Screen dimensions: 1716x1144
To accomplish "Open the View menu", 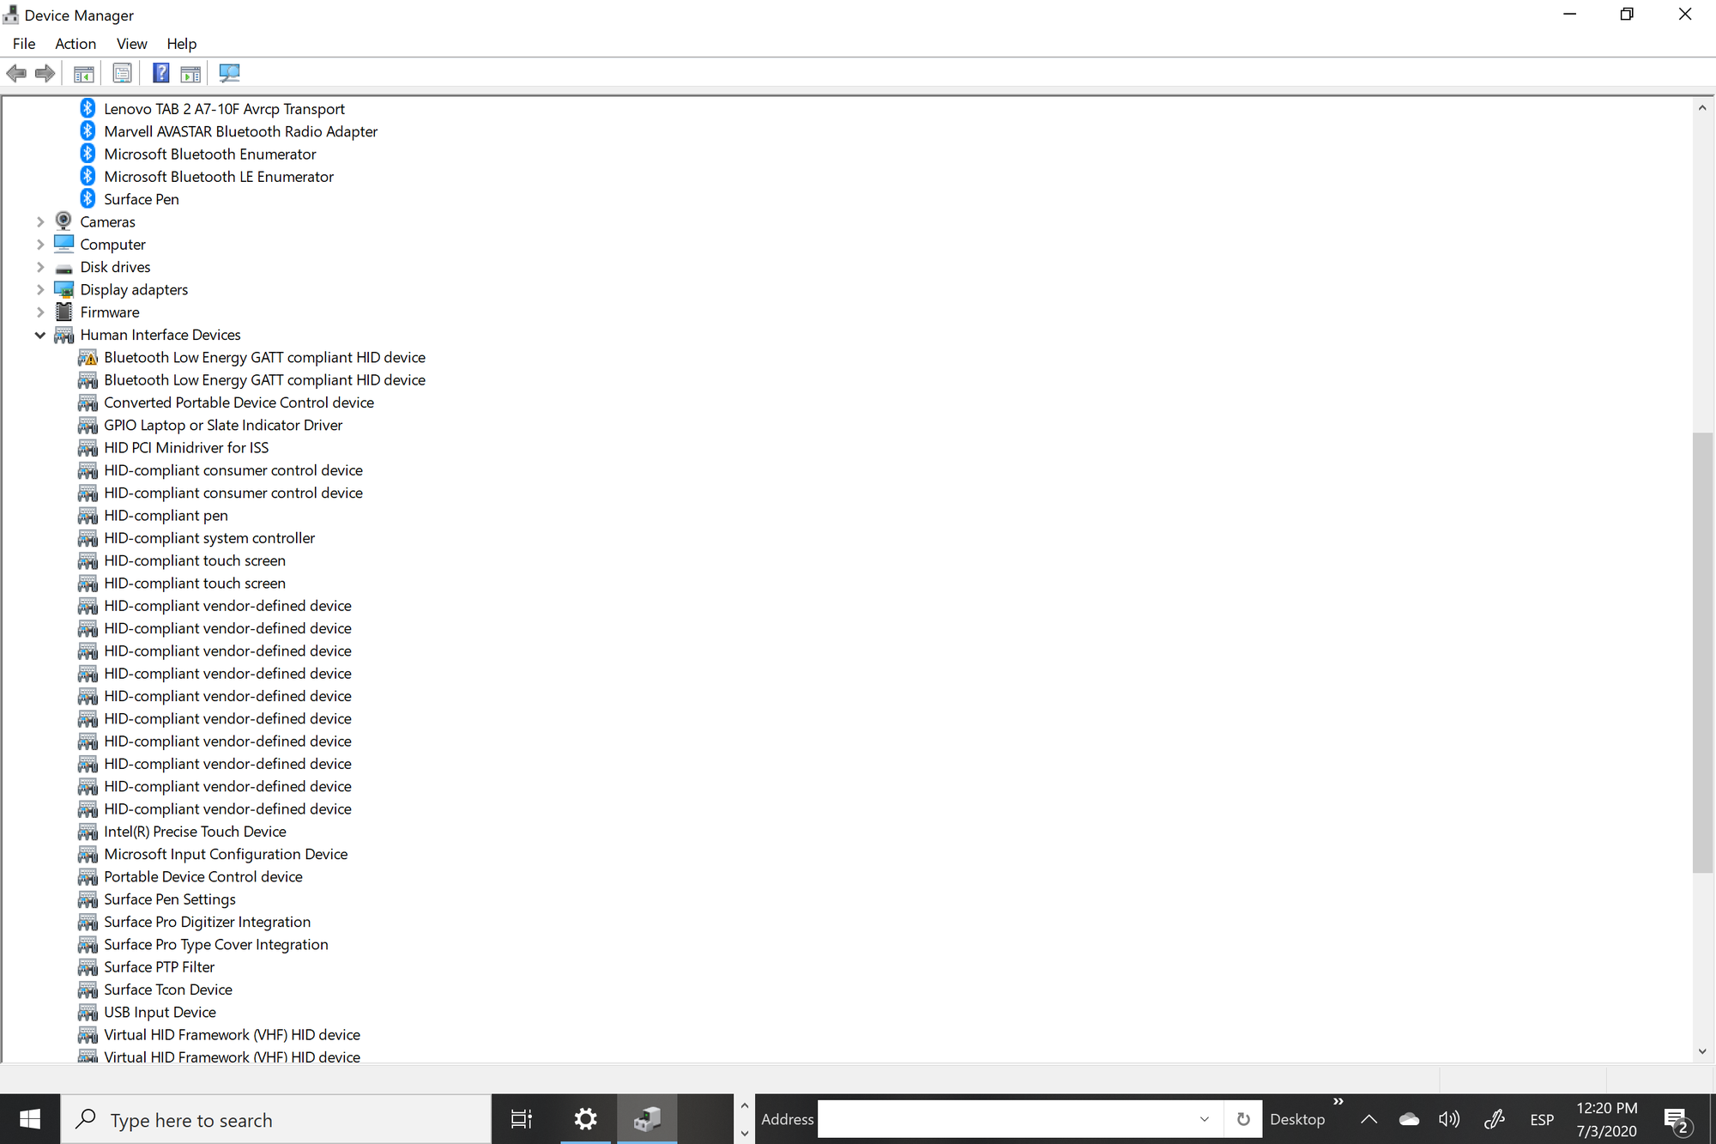I will tap(132, 44).
